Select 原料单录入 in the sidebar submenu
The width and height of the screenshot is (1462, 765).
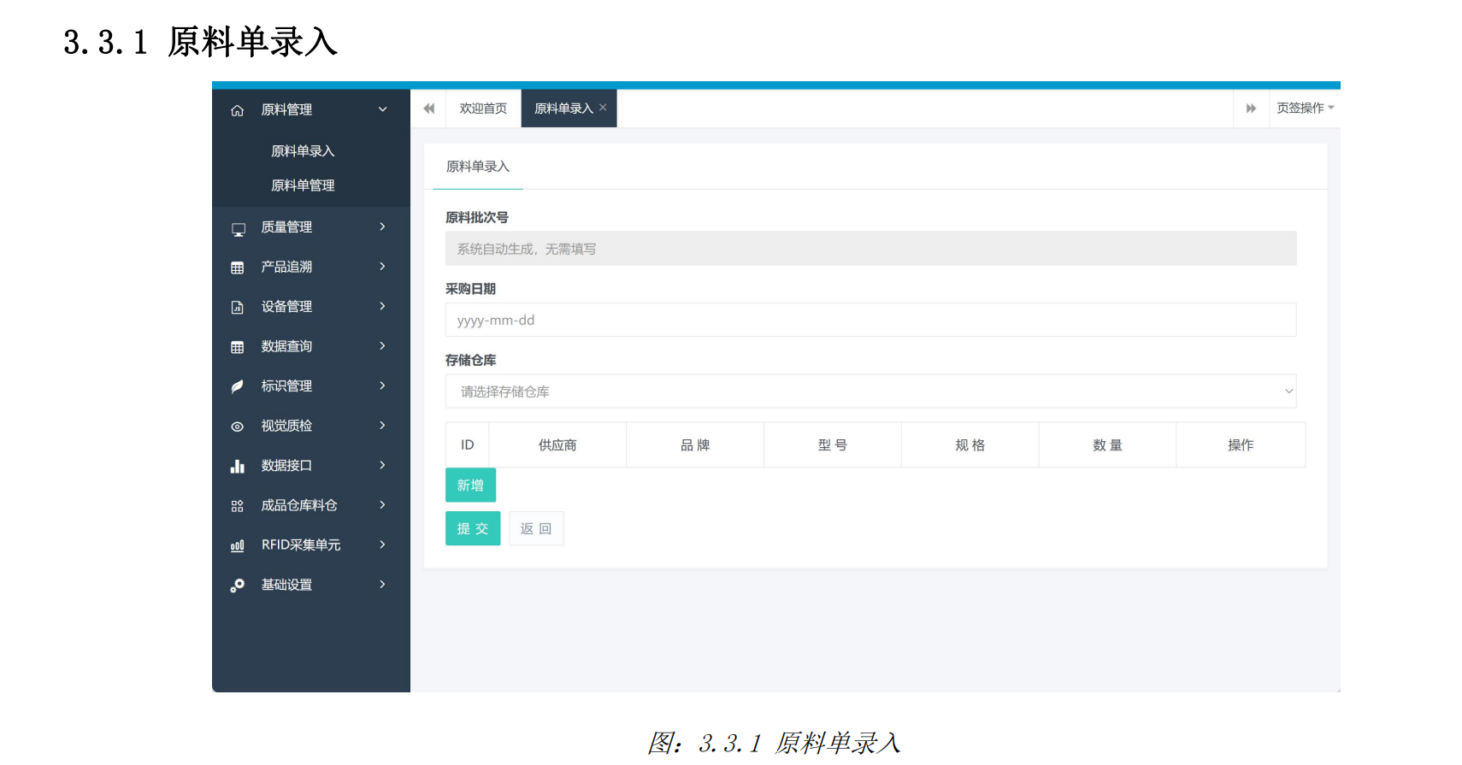pyautogui.click(x=303, y=151)
